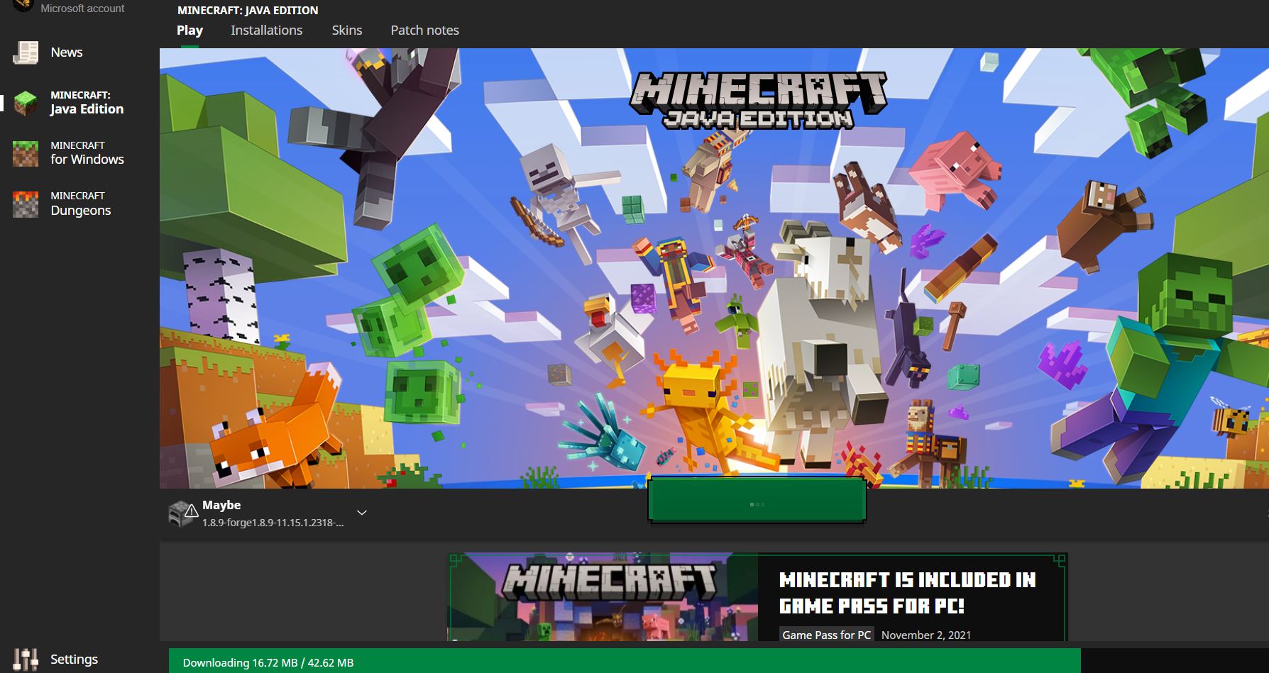Open the News label in sidebar
Image resolution: width=1269 pixels, height=673 pixels.
click(67, 52)
